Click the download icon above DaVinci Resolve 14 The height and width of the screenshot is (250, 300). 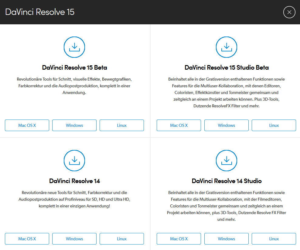tap(74, 161)
